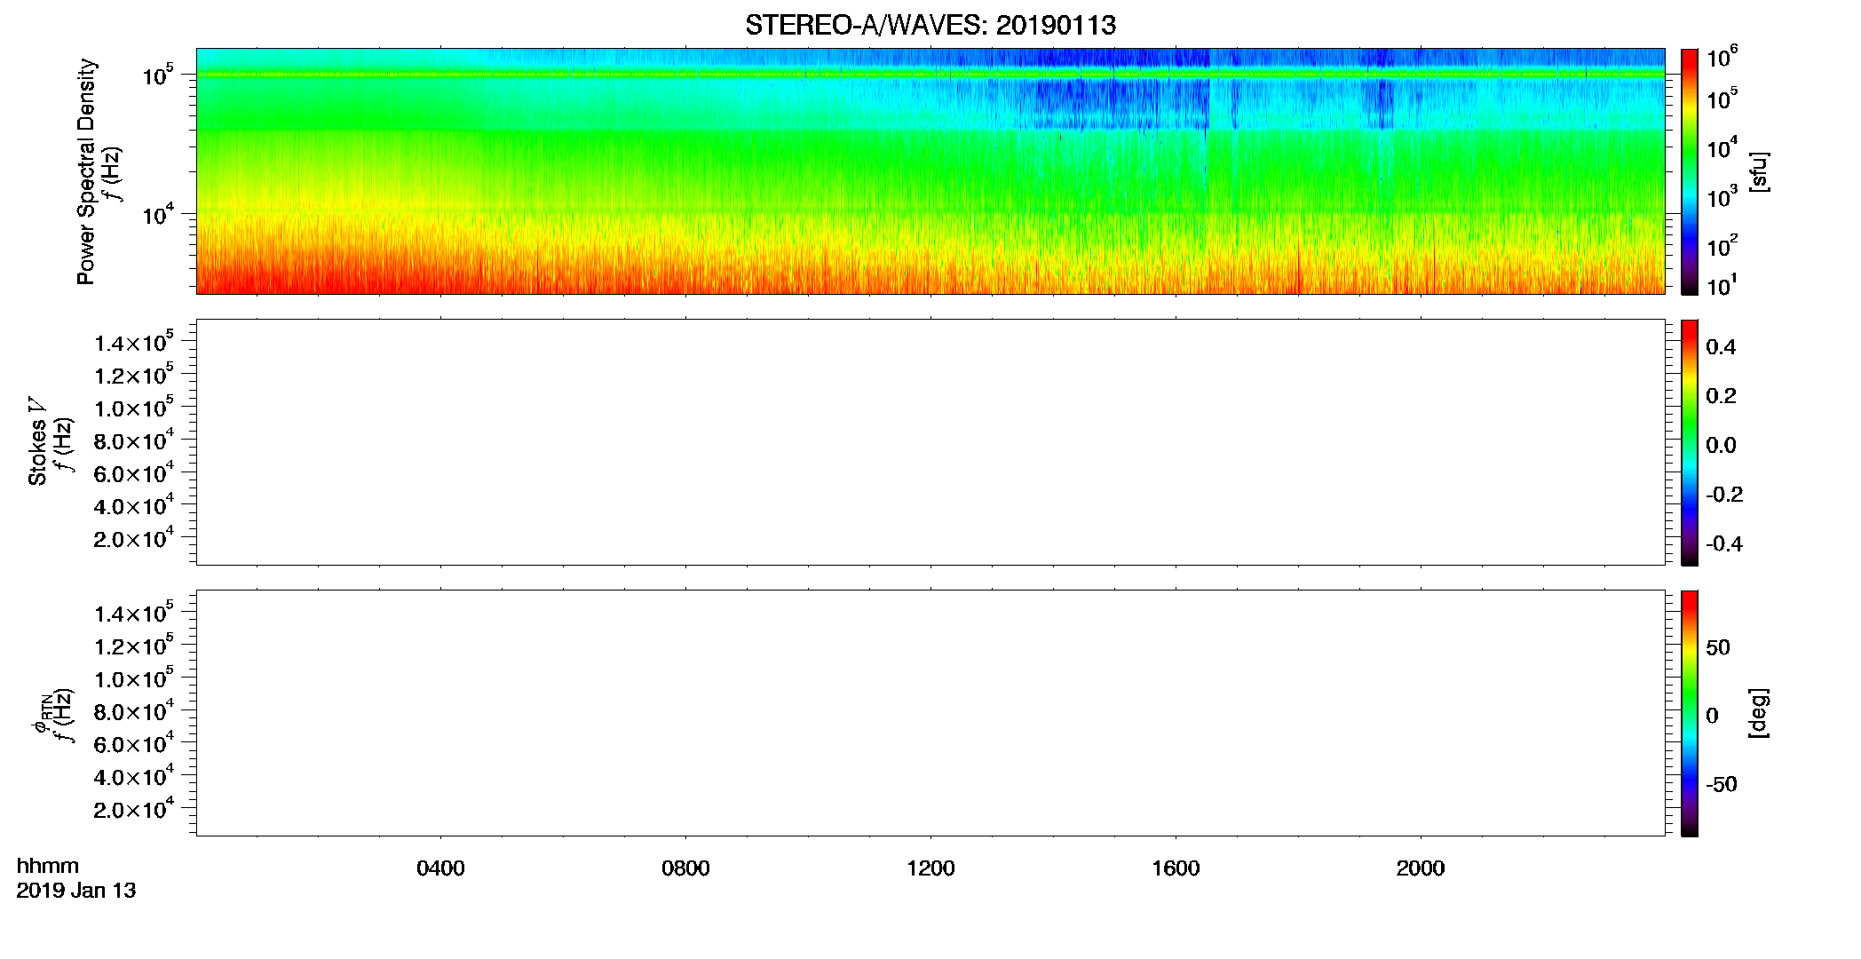The width and height of the screenshot is (1861, 959).
Task: Click the 10^1 label on sfu colorbar
Action: (x=1722, y=285)
